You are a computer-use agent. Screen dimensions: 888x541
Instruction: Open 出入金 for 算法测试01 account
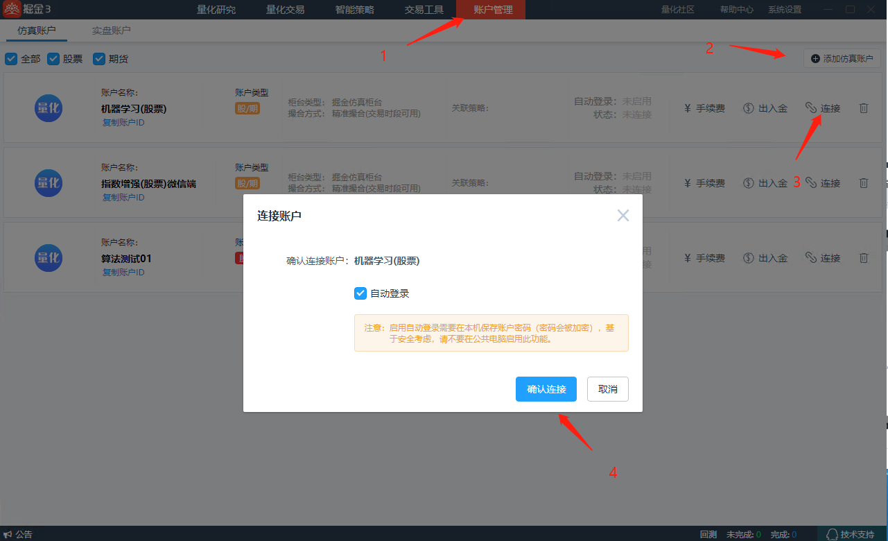coord(765,258)
